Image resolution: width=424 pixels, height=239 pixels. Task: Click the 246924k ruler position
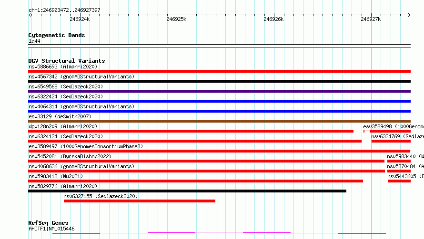pyautogui.click(x=80, y=19)
